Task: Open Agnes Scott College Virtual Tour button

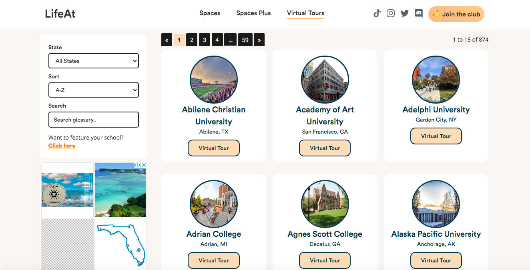Action: point(325,260)
